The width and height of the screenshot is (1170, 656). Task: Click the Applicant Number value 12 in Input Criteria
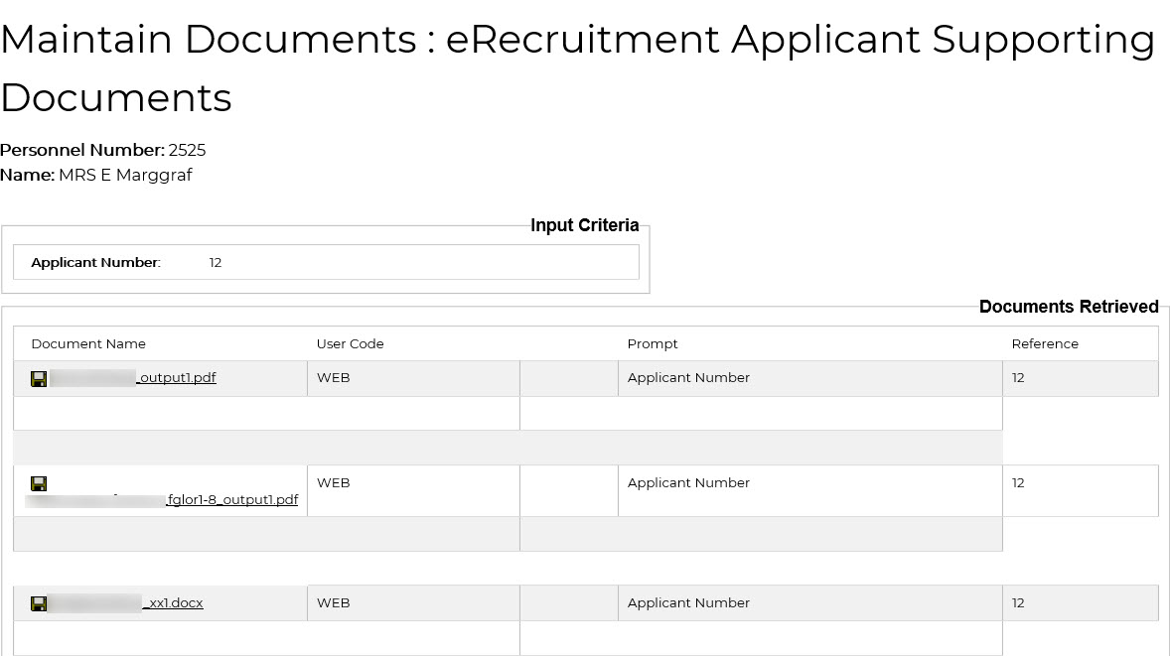[216, 263]
